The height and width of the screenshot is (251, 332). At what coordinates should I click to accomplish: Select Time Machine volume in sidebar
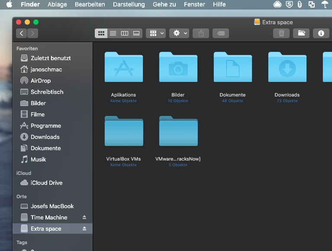coord(52,217)
